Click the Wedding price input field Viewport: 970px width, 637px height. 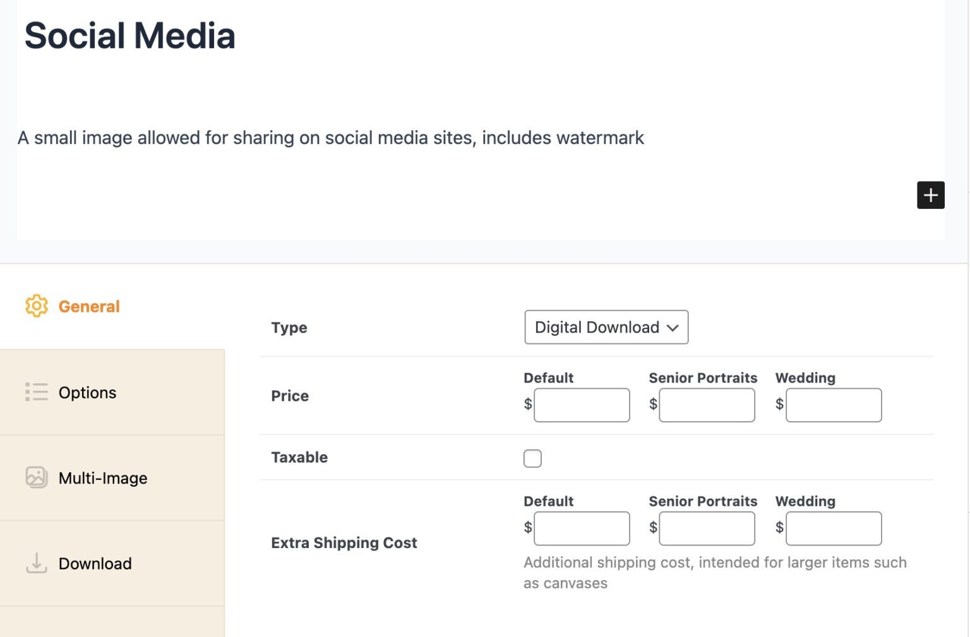[x=833, y=405]
